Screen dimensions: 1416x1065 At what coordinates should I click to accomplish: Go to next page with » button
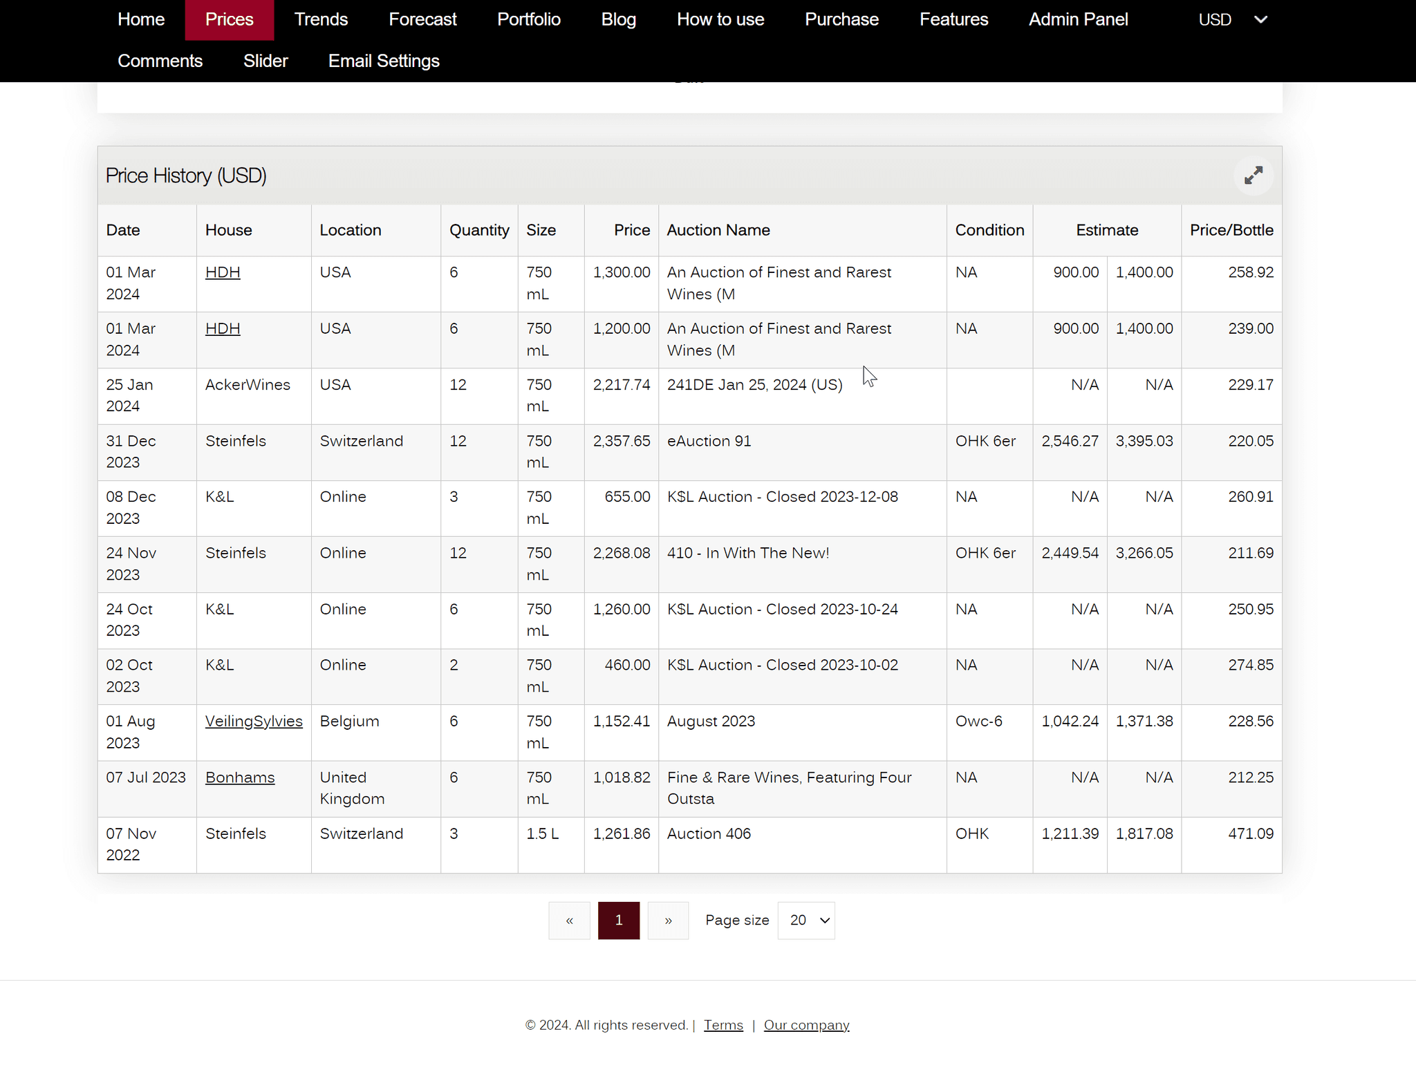click(x=668, y=920)
